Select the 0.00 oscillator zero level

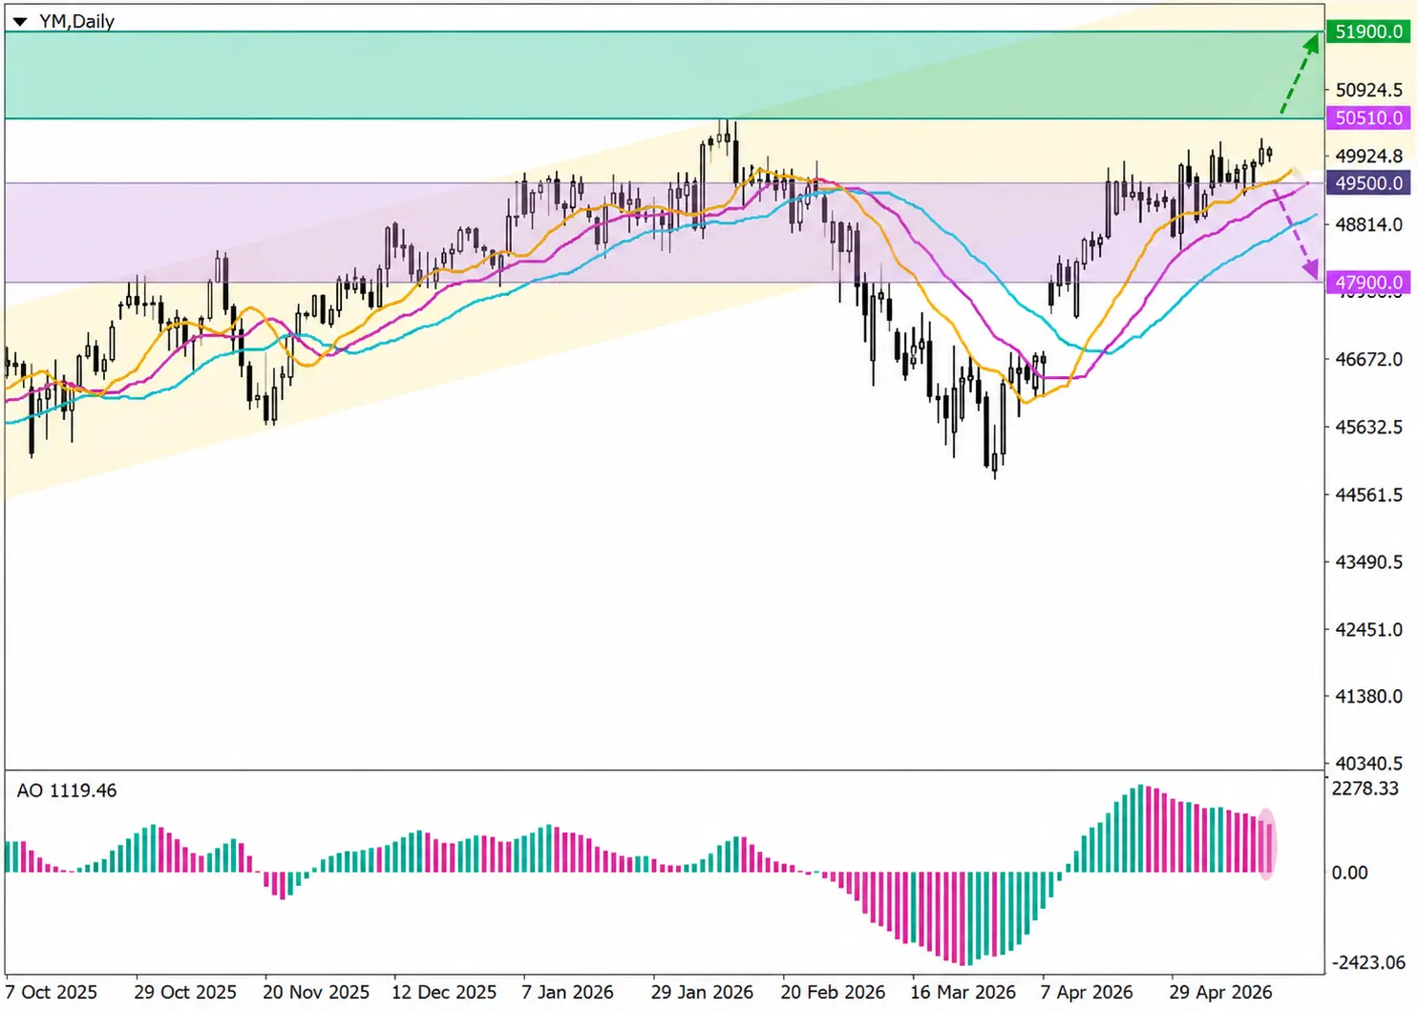[x=1349, y=873]
